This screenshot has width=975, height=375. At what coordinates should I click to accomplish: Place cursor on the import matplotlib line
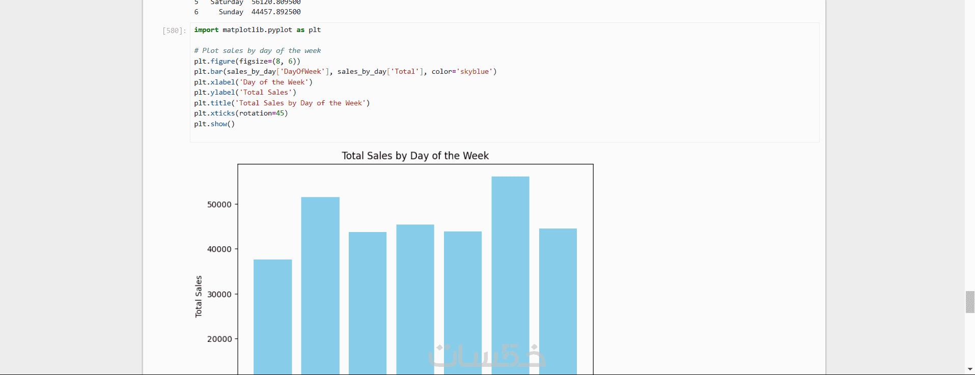pyautogui.click(x=257, y=30)
